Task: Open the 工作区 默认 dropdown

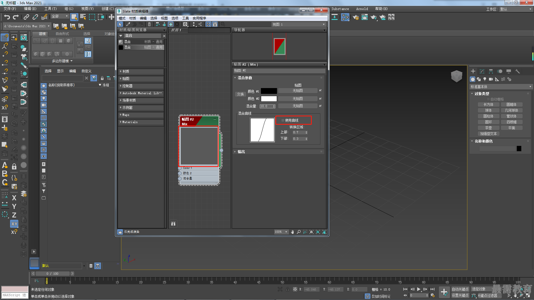Action: (x=516, y=9)
